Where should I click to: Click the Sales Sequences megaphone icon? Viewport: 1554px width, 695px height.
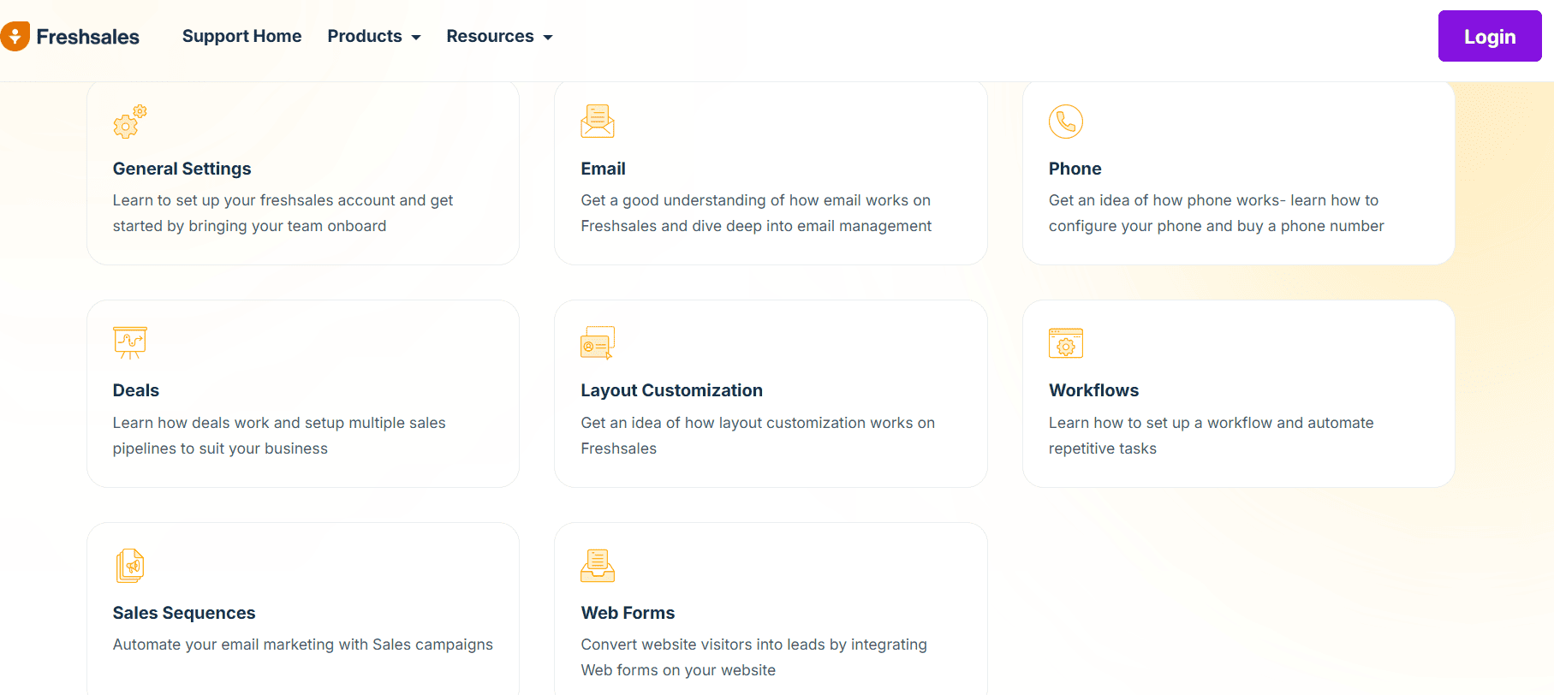pyautogui.click(x=130, y=566)
